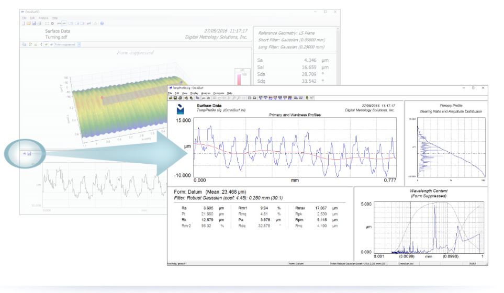
Task: Click the save profile icon above lower trace
Action: pos(30,153)
